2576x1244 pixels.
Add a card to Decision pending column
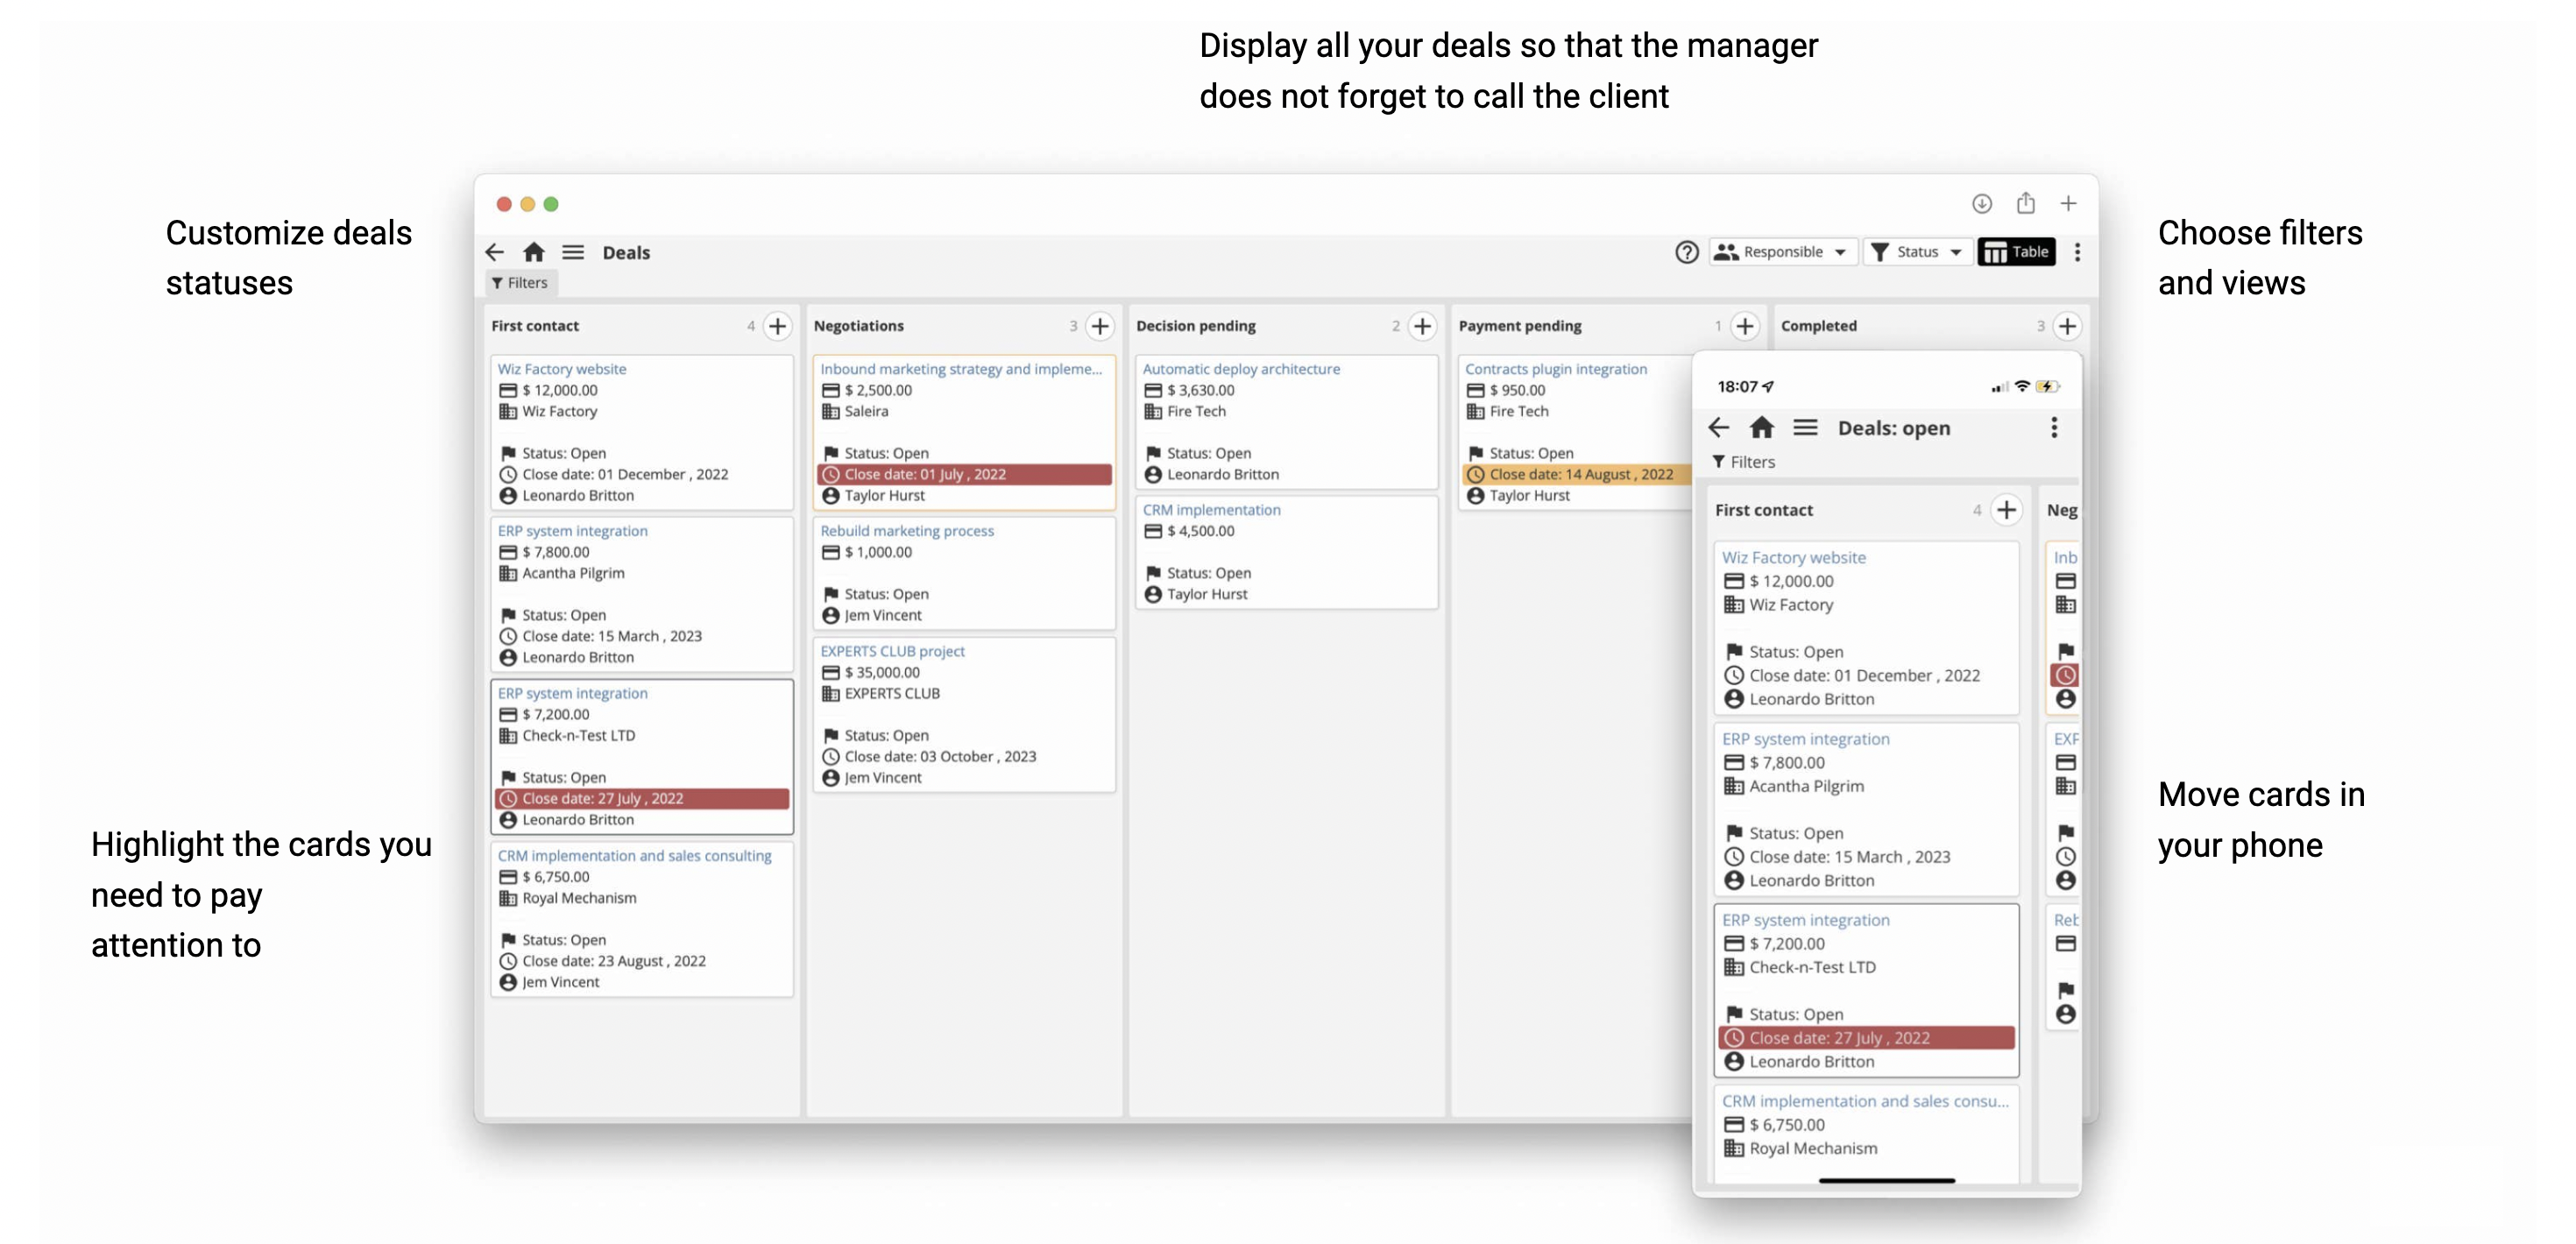pos(1422,326)
